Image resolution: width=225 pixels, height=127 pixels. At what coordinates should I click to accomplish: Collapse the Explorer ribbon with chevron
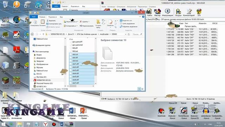pyautogui.click(x=140, y=17)
